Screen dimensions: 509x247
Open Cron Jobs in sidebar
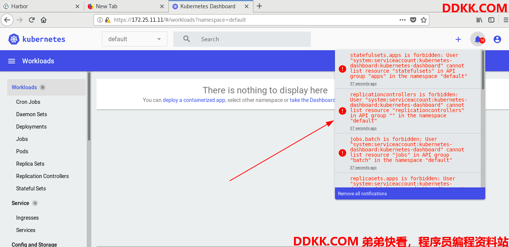pyautogui.click(x=28, y=102)
